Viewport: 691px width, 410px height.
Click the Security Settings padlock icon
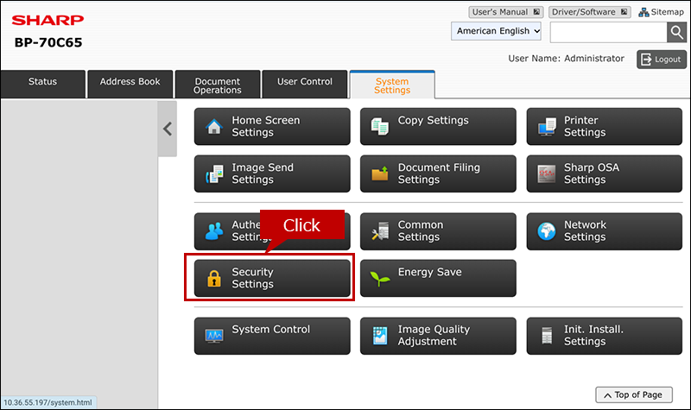(214, 278)
